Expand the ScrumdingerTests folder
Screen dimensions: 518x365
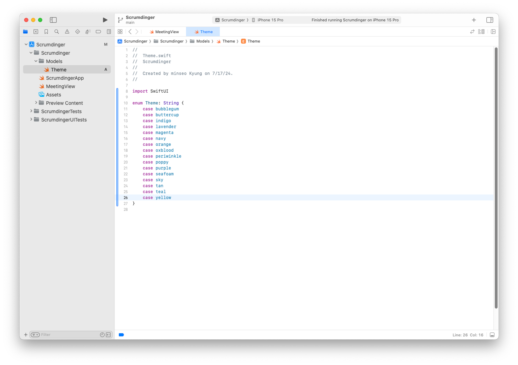31,111
